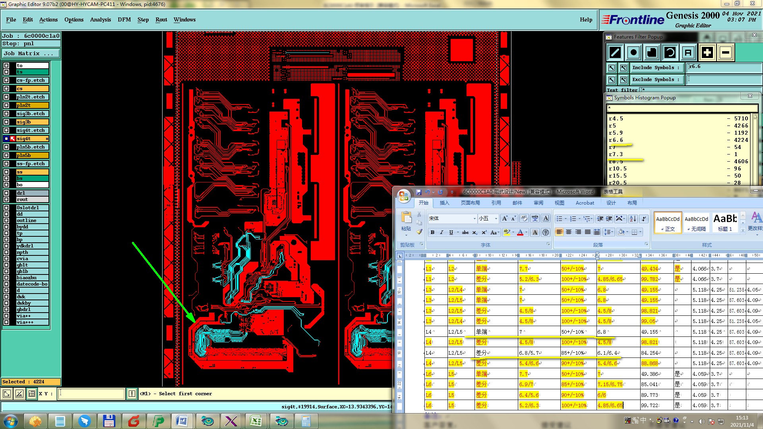Screen dimensions: 763x429
Task: Click the Italic icon in Word ribbon
Action: (442, 232)
